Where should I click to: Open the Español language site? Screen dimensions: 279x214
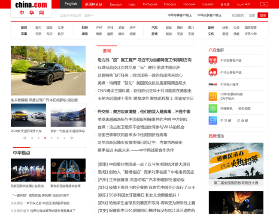208,4
